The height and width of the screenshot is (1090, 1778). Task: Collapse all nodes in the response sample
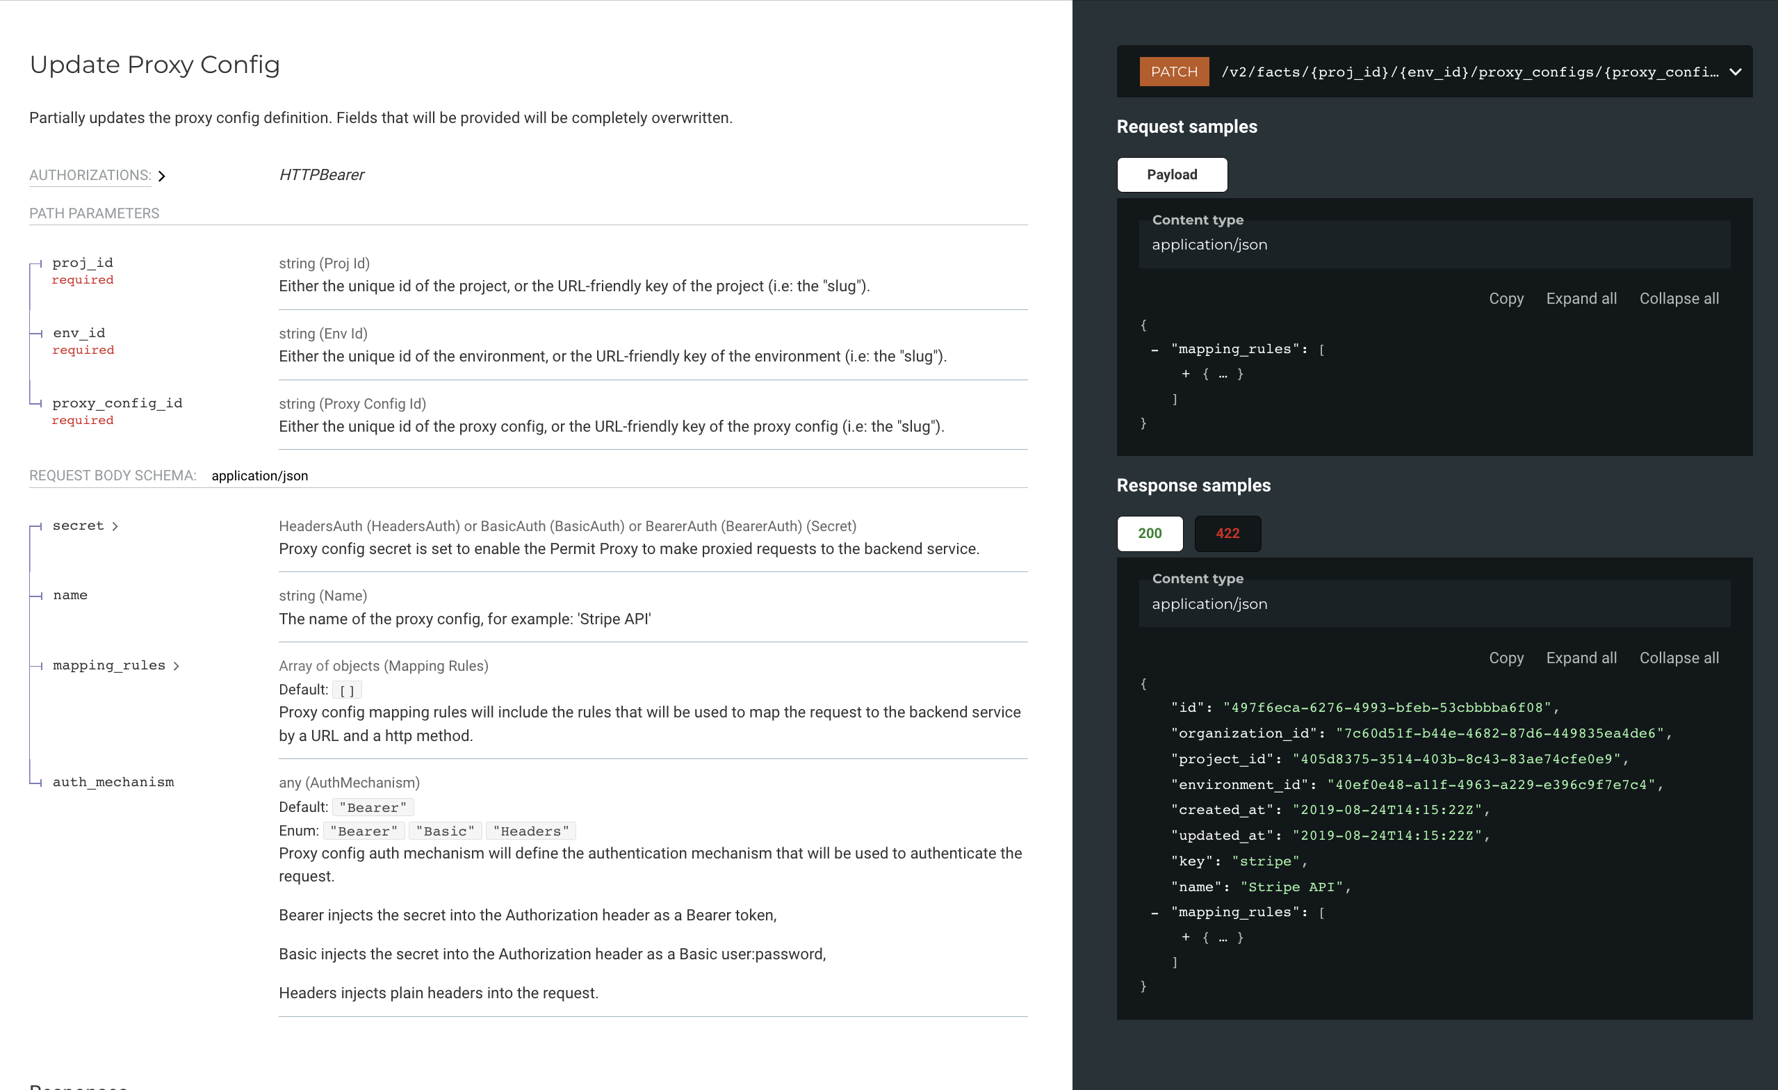click(x=1679, y=658)
